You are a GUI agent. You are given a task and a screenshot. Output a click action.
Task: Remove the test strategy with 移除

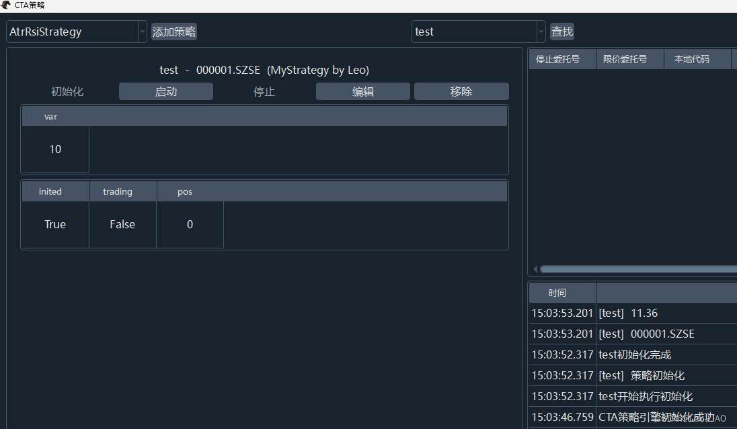[461, 91]
